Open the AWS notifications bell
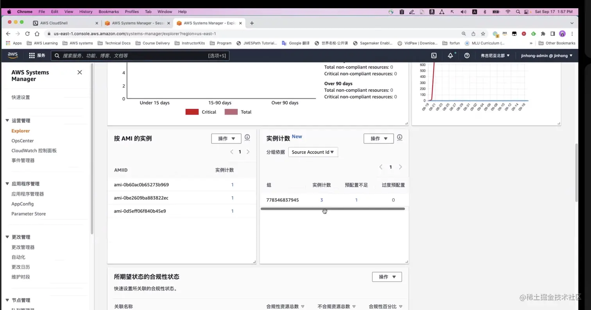The width and height of the screenshot is (591, 310). (450, 56)
